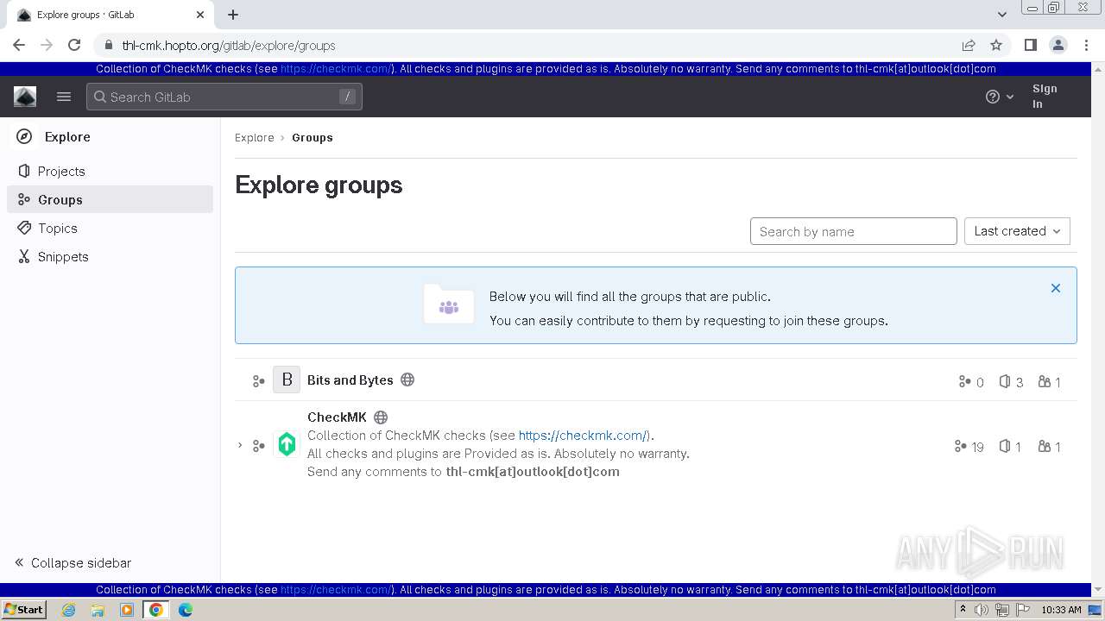Screen dimensions: 1105x621
Task: Open the CheckMK group
Action: point(337,417)
